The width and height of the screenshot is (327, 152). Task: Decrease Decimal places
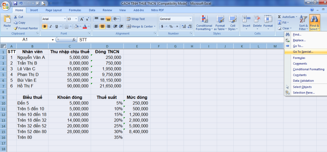click(x=189, y=27)
